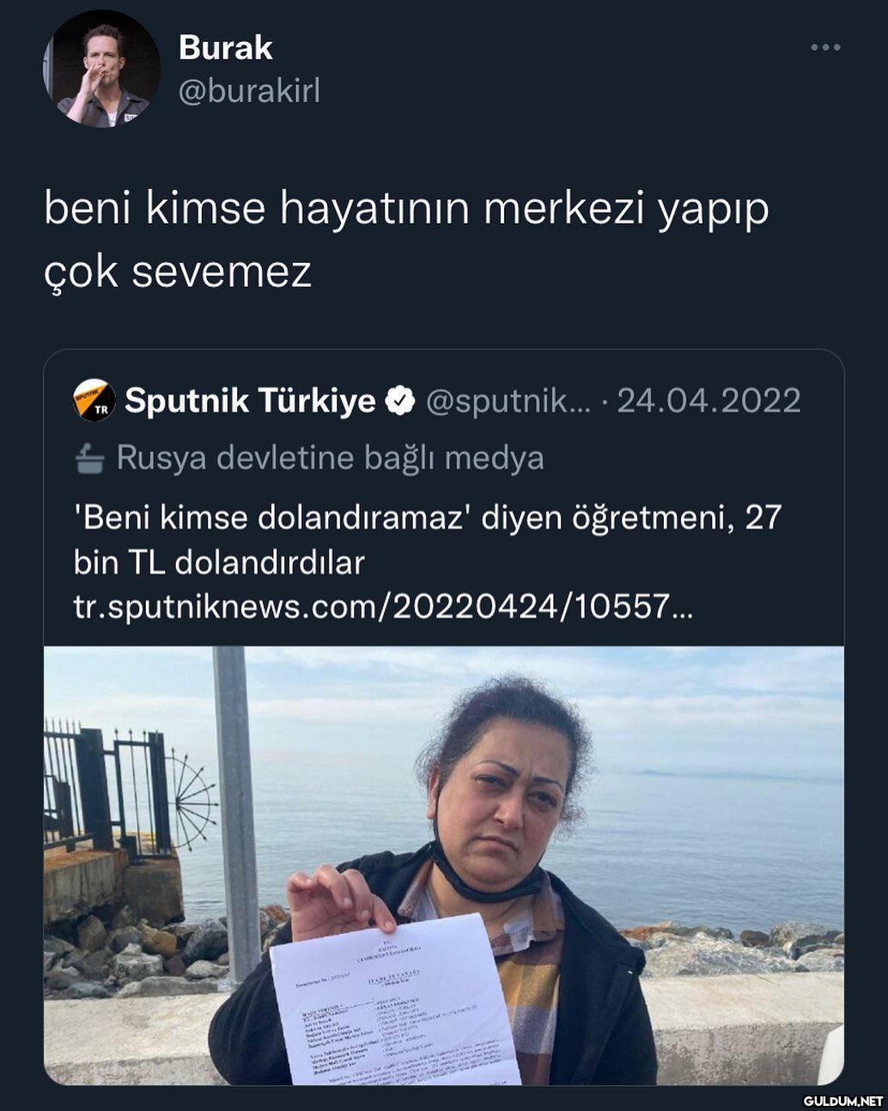Open the 'Rusya devletine bağlı medya' label

tap(330, 458)
